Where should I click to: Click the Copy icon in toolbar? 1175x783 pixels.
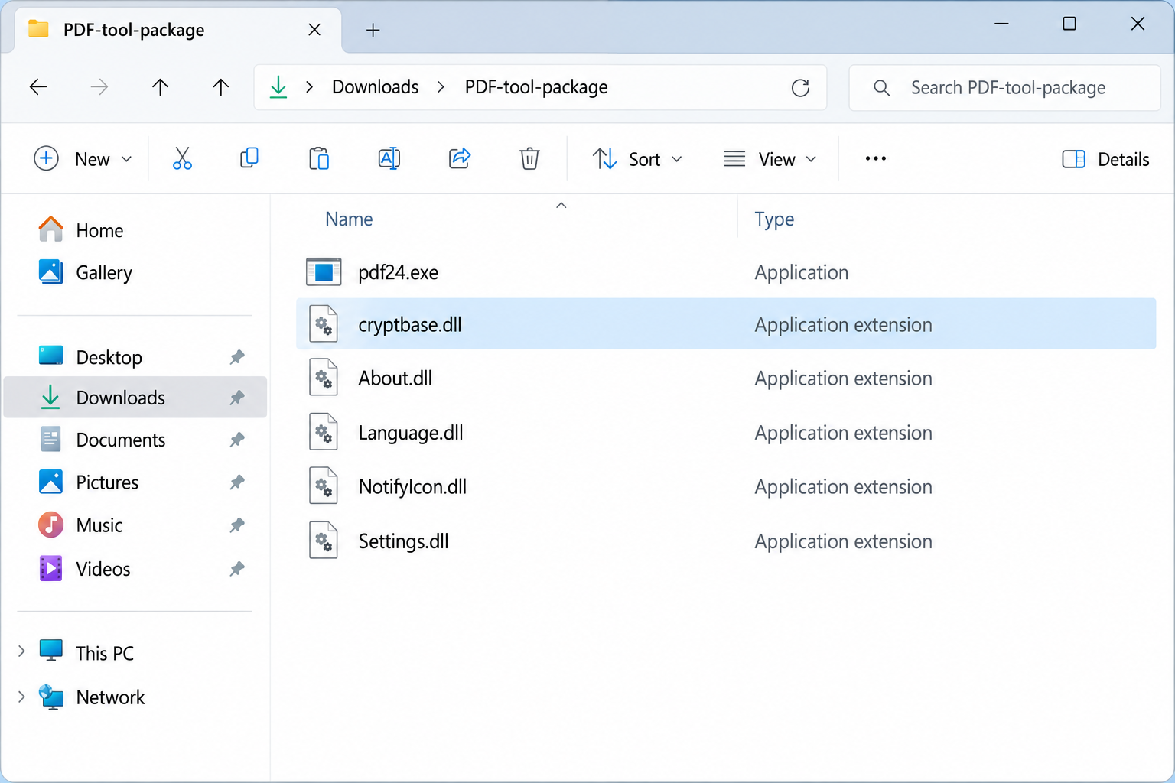pyautogui.click(x=249, y=158)
